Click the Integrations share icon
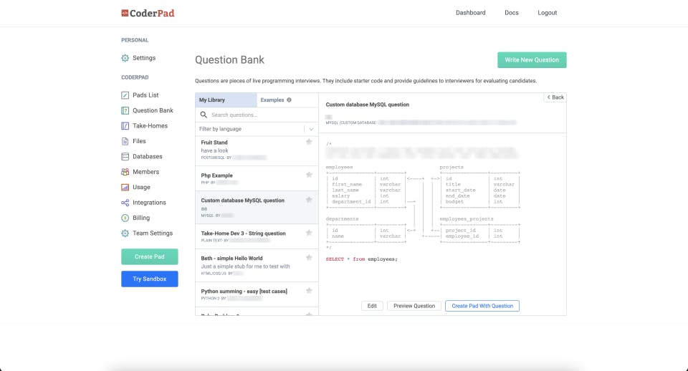Screen dimensions: 688x371 [125, 203]
